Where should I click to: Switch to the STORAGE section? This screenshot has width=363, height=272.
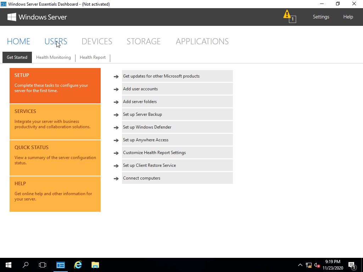tap(144, 41)
